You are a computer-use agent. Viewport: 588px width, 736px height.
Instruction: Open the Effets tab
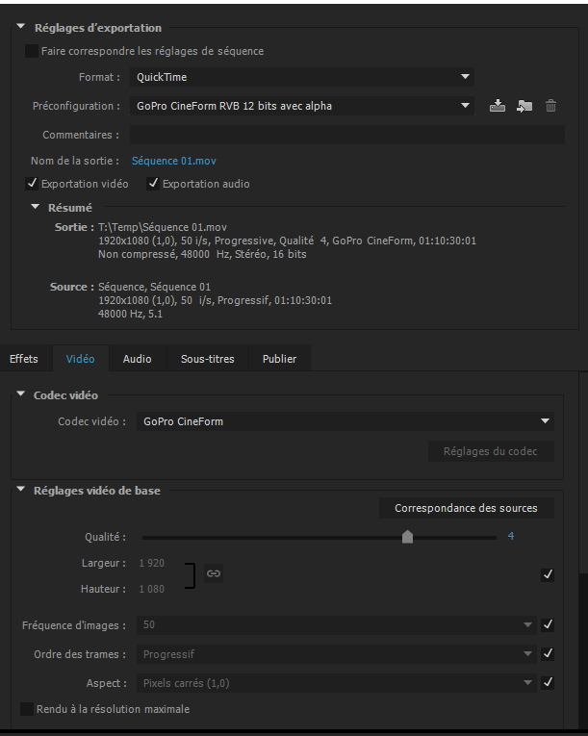(x=24, y=359)
